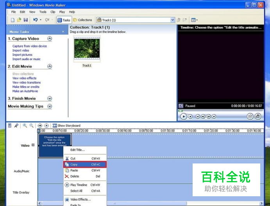Stop the preview playback
270x206 pixels.
(190, 117)
